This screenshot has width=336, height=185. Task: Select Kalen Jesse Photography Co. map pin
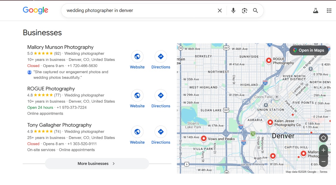pyautogui.click(x=270, y=122)
